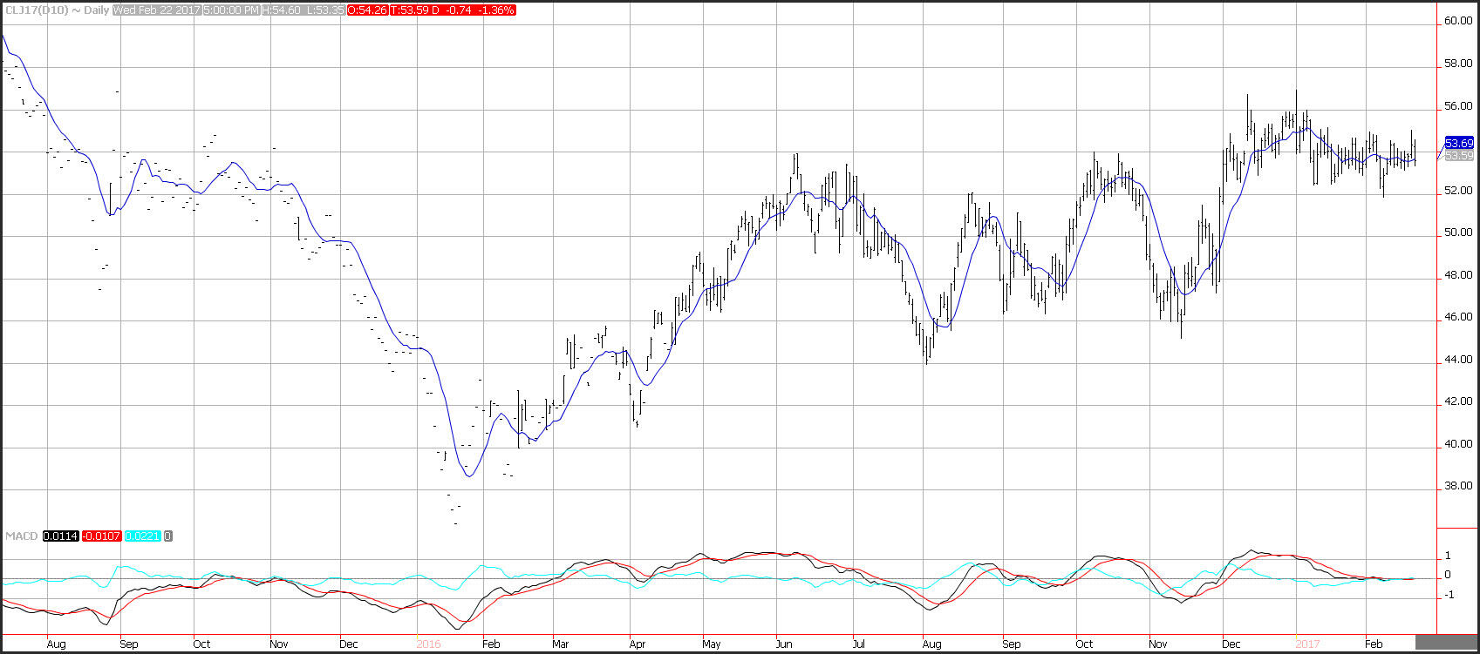Click the 2017 year marker on time axis

click(1306, 644)
